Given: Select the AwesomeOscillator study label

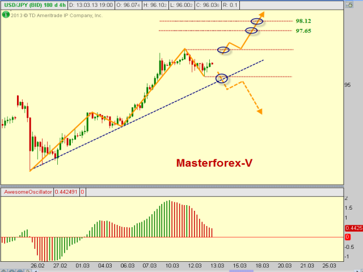Looking at the screenshot, I should (x=28, y=192).
